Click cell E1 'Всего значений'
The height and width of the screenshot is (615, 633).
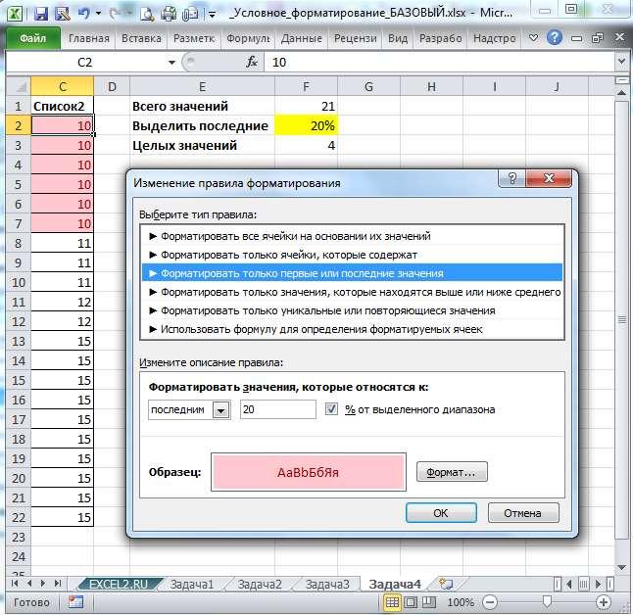202,106
